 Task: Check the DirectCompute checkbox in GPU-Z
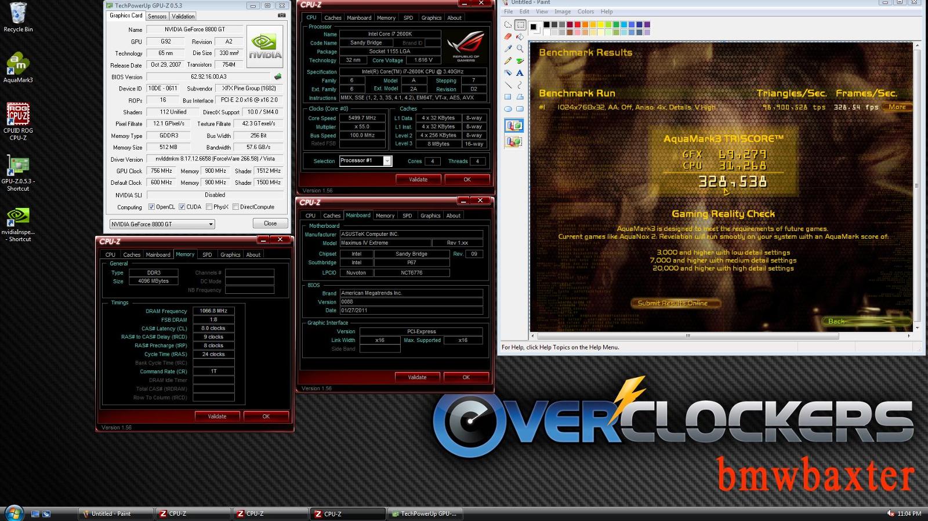pos(235,207)
